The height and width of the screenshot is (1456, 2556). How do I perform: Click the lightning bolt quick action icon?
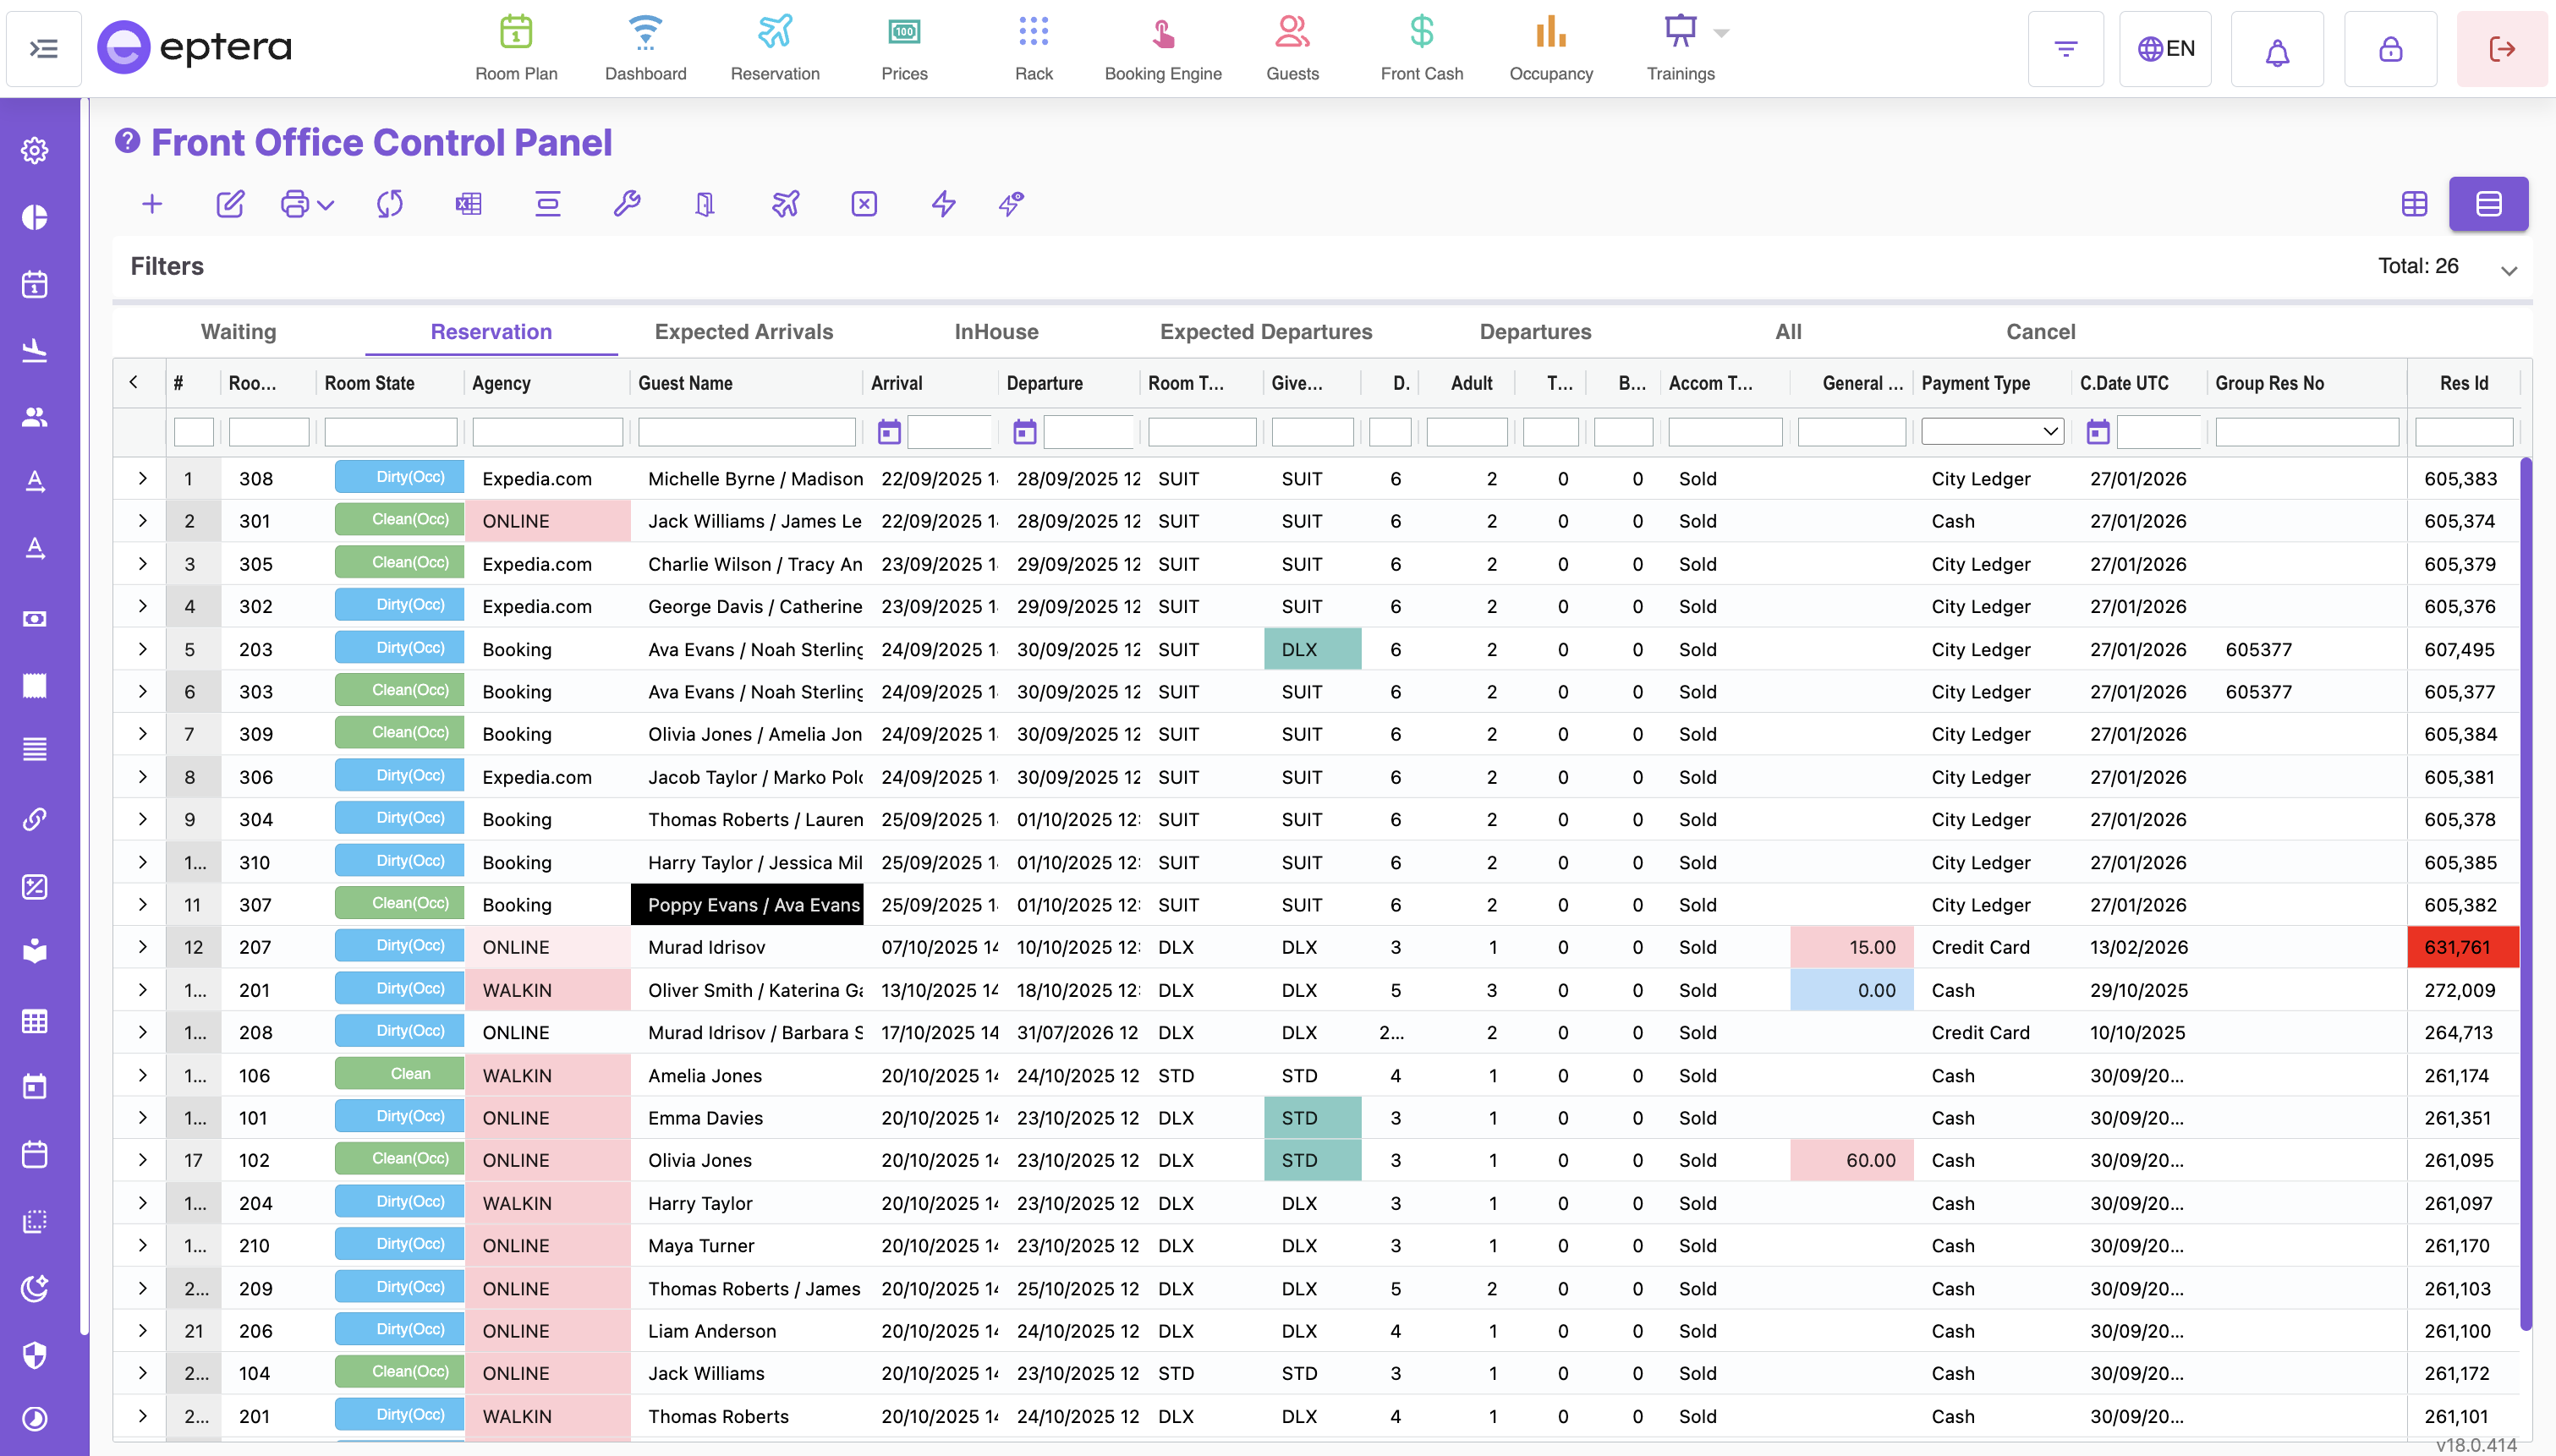click(943, 204)
